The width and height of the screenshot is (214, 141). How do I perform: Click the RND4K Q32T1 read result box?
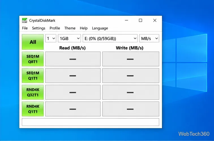73,92
